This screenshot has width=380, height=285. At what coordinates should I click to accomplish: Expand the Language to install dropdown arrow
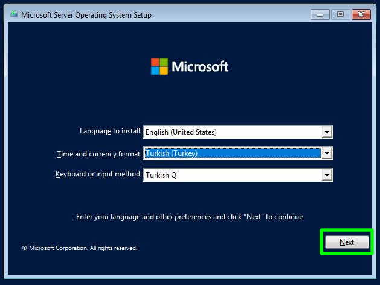pyautogui.click(x=327, y=132)
